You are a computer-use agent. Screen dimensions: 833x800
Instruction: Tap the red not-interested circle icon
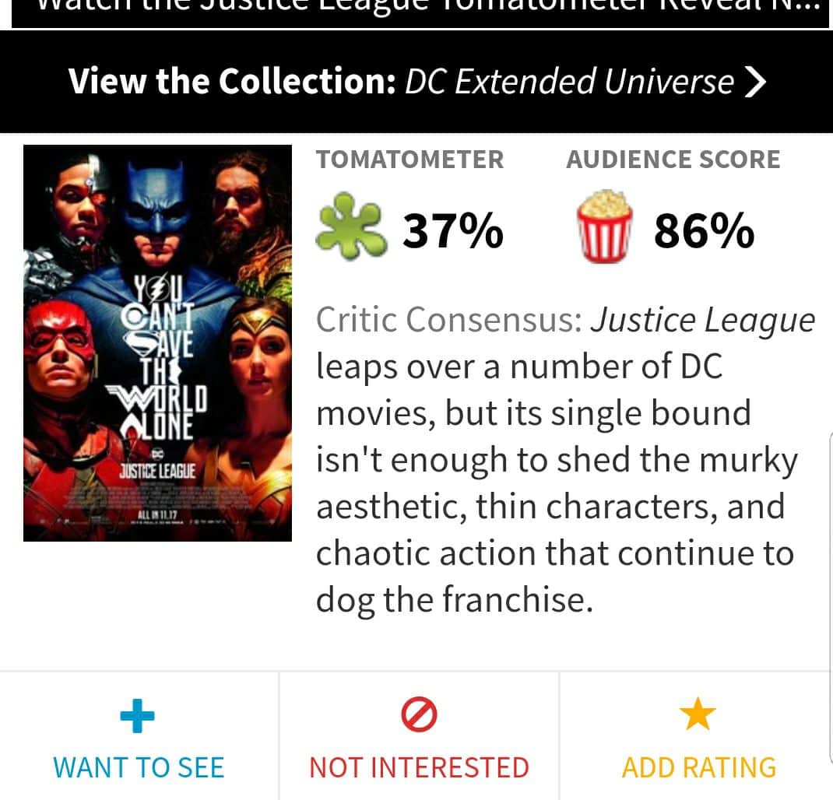tap(419, 715)
